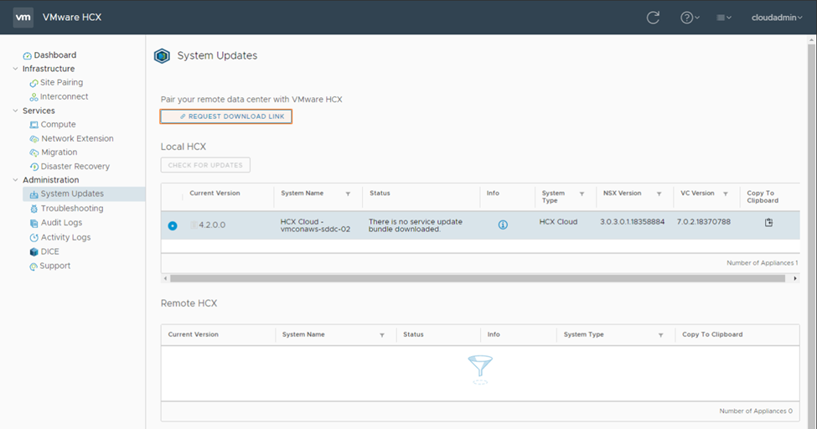Viewport: 817px width, 429px height.
Task: Open Troubleshooting page
Action: click(x=72, y=209)
